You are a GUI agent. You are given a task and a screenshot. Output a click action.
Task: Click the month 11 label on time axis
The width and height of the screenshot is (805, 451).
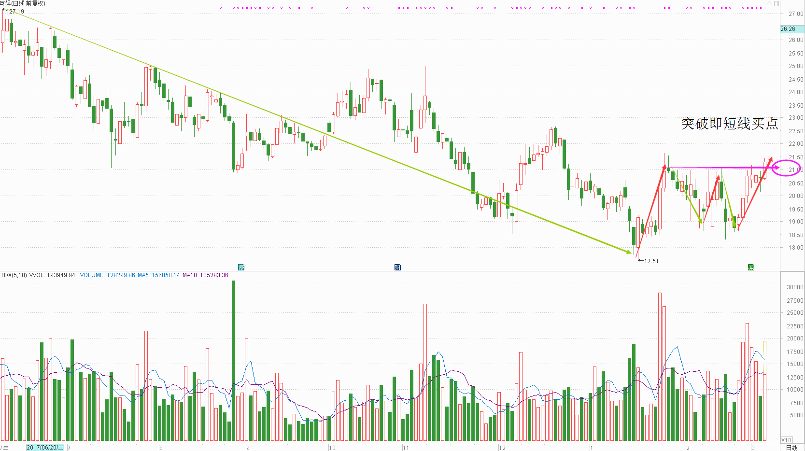pos(406,448)
